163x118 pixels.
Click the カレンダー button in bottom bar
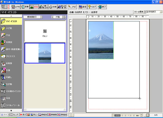tap(15, 115)
